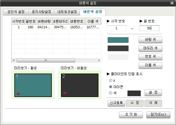Viewport: 176px width, 125px height.
Task: Click the 삭 제 button
Action: tap(153, 103)
